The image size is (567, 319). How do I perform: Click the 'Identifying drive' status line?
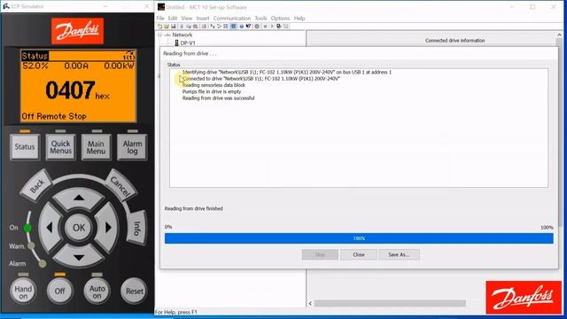pos(287,72)
